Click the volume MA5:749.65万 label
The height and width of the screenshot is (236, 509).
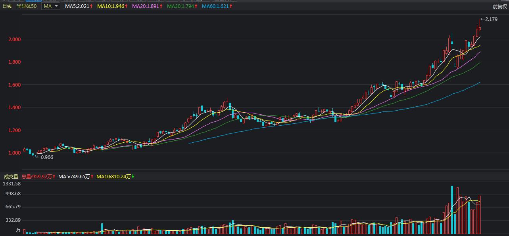click(x=74, y=177)
